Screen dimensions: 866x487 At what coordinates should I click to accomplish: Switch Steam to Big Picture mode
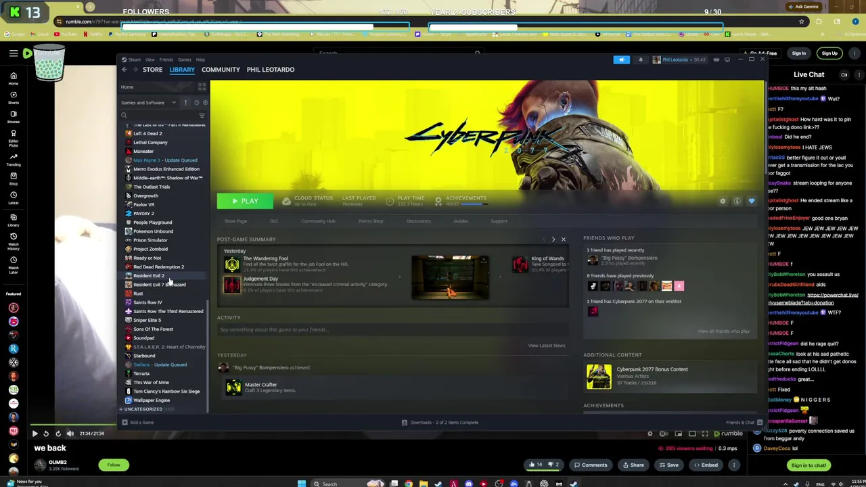[727, 60]
